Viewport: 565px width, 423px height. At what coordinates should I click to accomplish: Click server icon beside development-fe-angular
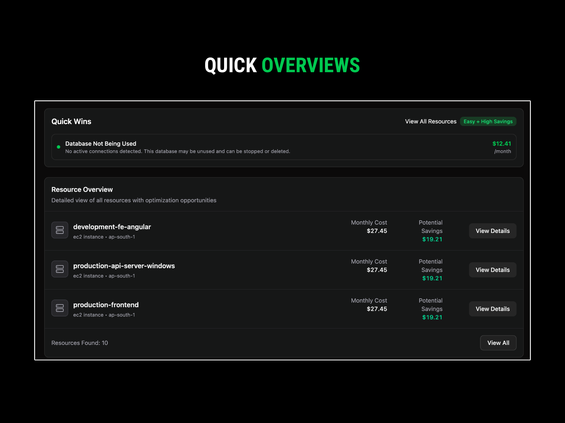point(60,230)
